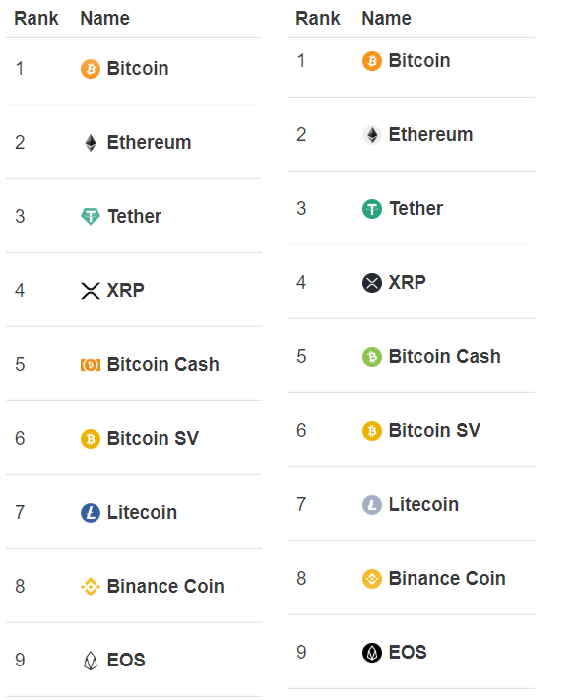The height and width of the screenshot is (700, 576).
Task: Click the green pentagon Tether icon on the left
Action: click(91, 217)
